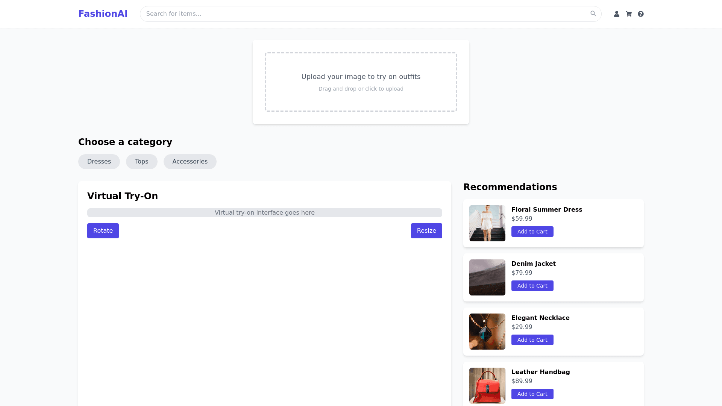The width and height of the screenshot is (722, 406).
Task: Add Elegant Necklace to cart
Action: [532, 340]
